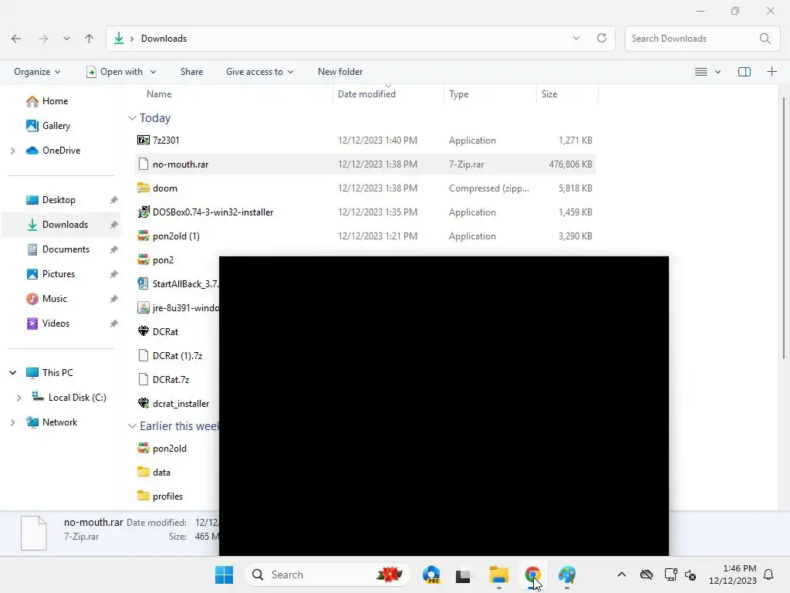This screenshot has width=790, height=593.
Task: Open Home in the navigation pane
Action: tap(47, 101)
